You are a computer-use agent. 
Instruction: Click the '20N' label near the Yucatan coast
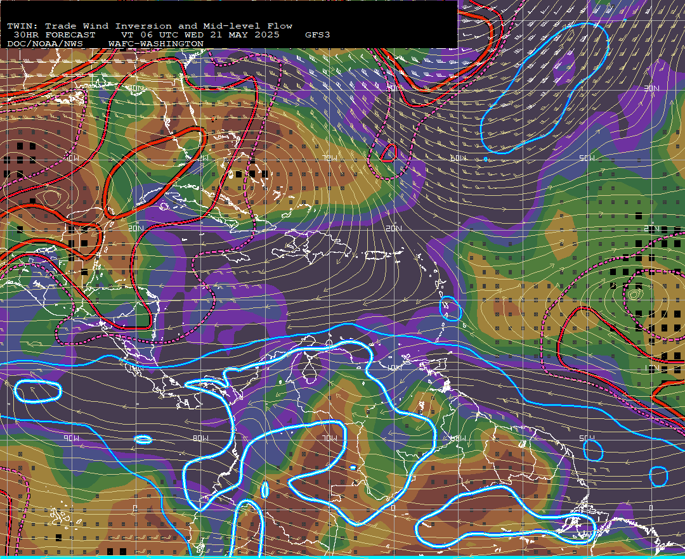tap(136, 228)
